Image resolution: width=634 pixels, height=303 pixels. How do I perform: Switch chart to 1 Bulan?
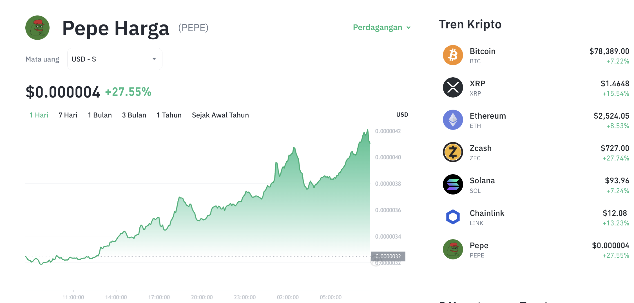click(x=100, y=115)
